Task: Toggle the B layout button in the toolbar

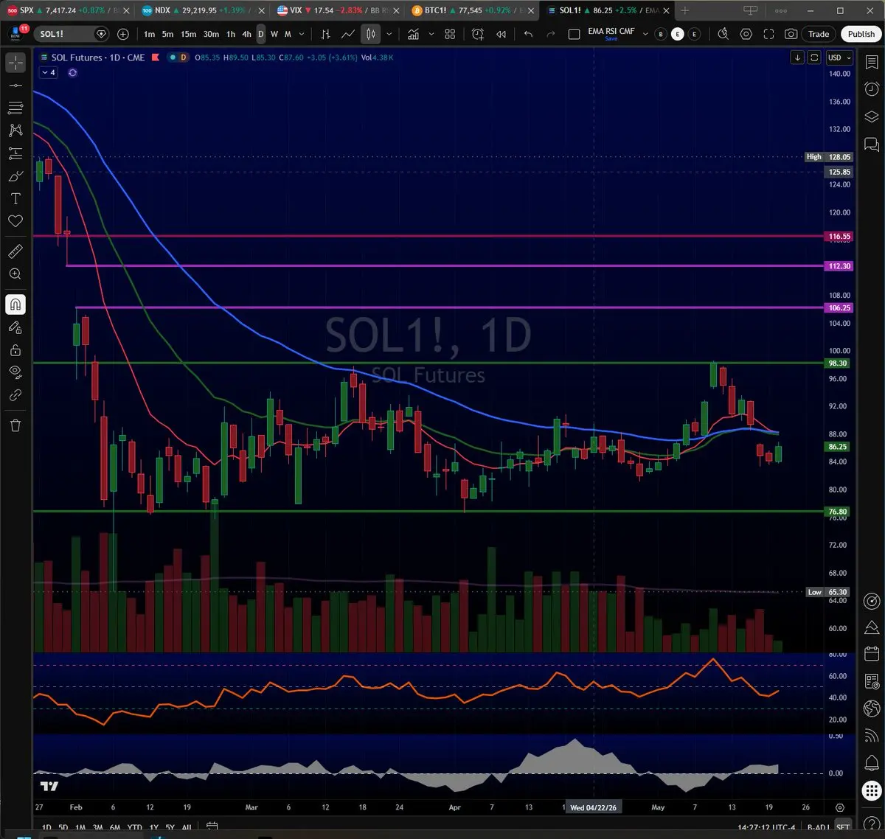Action: point(661,34)
